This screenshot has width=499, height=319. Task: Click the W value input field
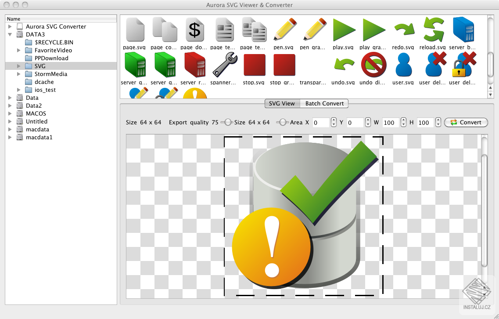point(390,123)
